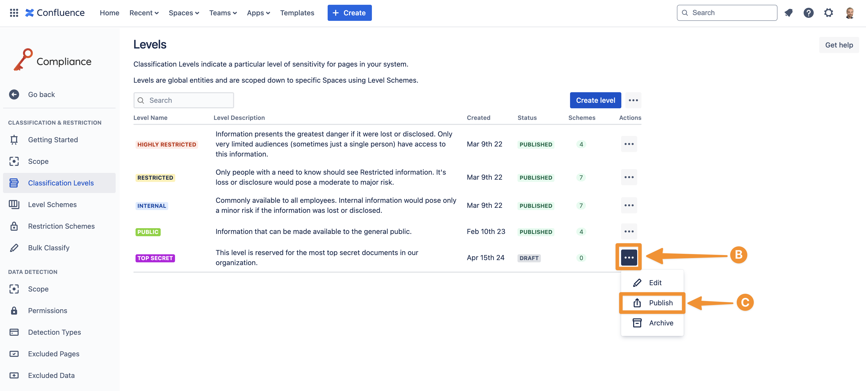Click the Create level button

(x=595, y=100)
